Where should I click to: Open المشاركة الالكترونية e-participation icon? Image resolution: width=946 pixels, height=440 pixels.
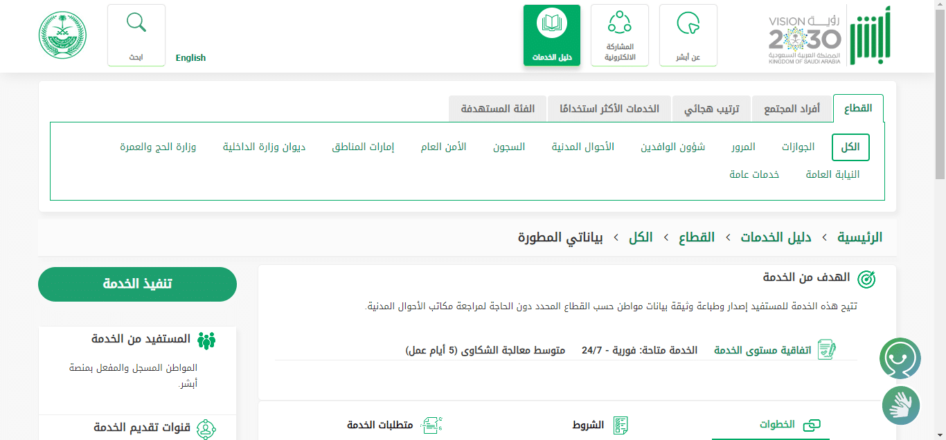click(620, 35)
